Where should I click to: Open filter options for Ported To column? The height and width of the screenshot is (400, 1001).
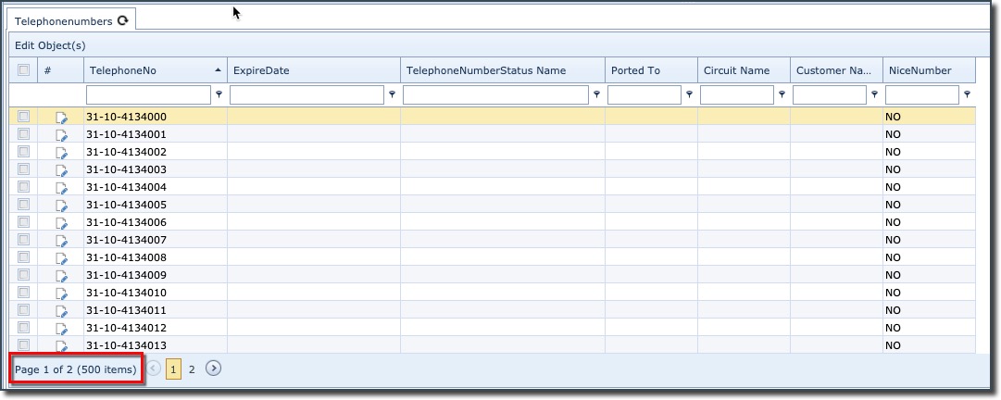coord(690,94)
